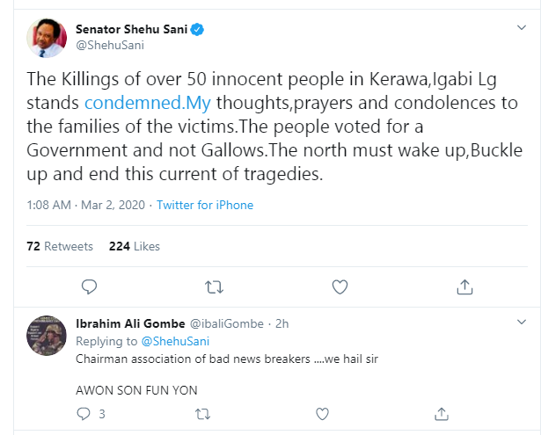Image resolution: width=541 pixels, height=435 pixels.
Task: Share the main tweet via share icon
Action: (464, 286)
